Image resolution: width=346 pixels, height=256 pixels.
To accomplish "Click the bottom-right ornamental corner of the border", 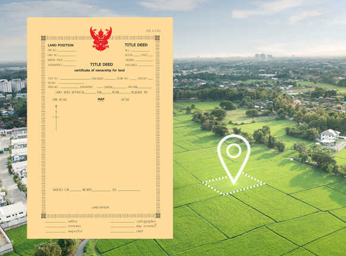I will [x=157, y=216].
